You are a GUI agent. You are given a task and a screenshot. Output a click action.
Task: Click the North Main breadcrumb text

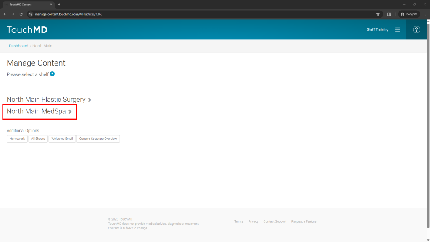point(42,46)
